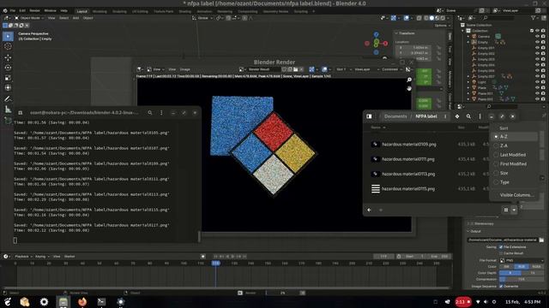Click the back arrow in the file manager
The height and width of the screenshot is (308, 549).
coord(369,210)
